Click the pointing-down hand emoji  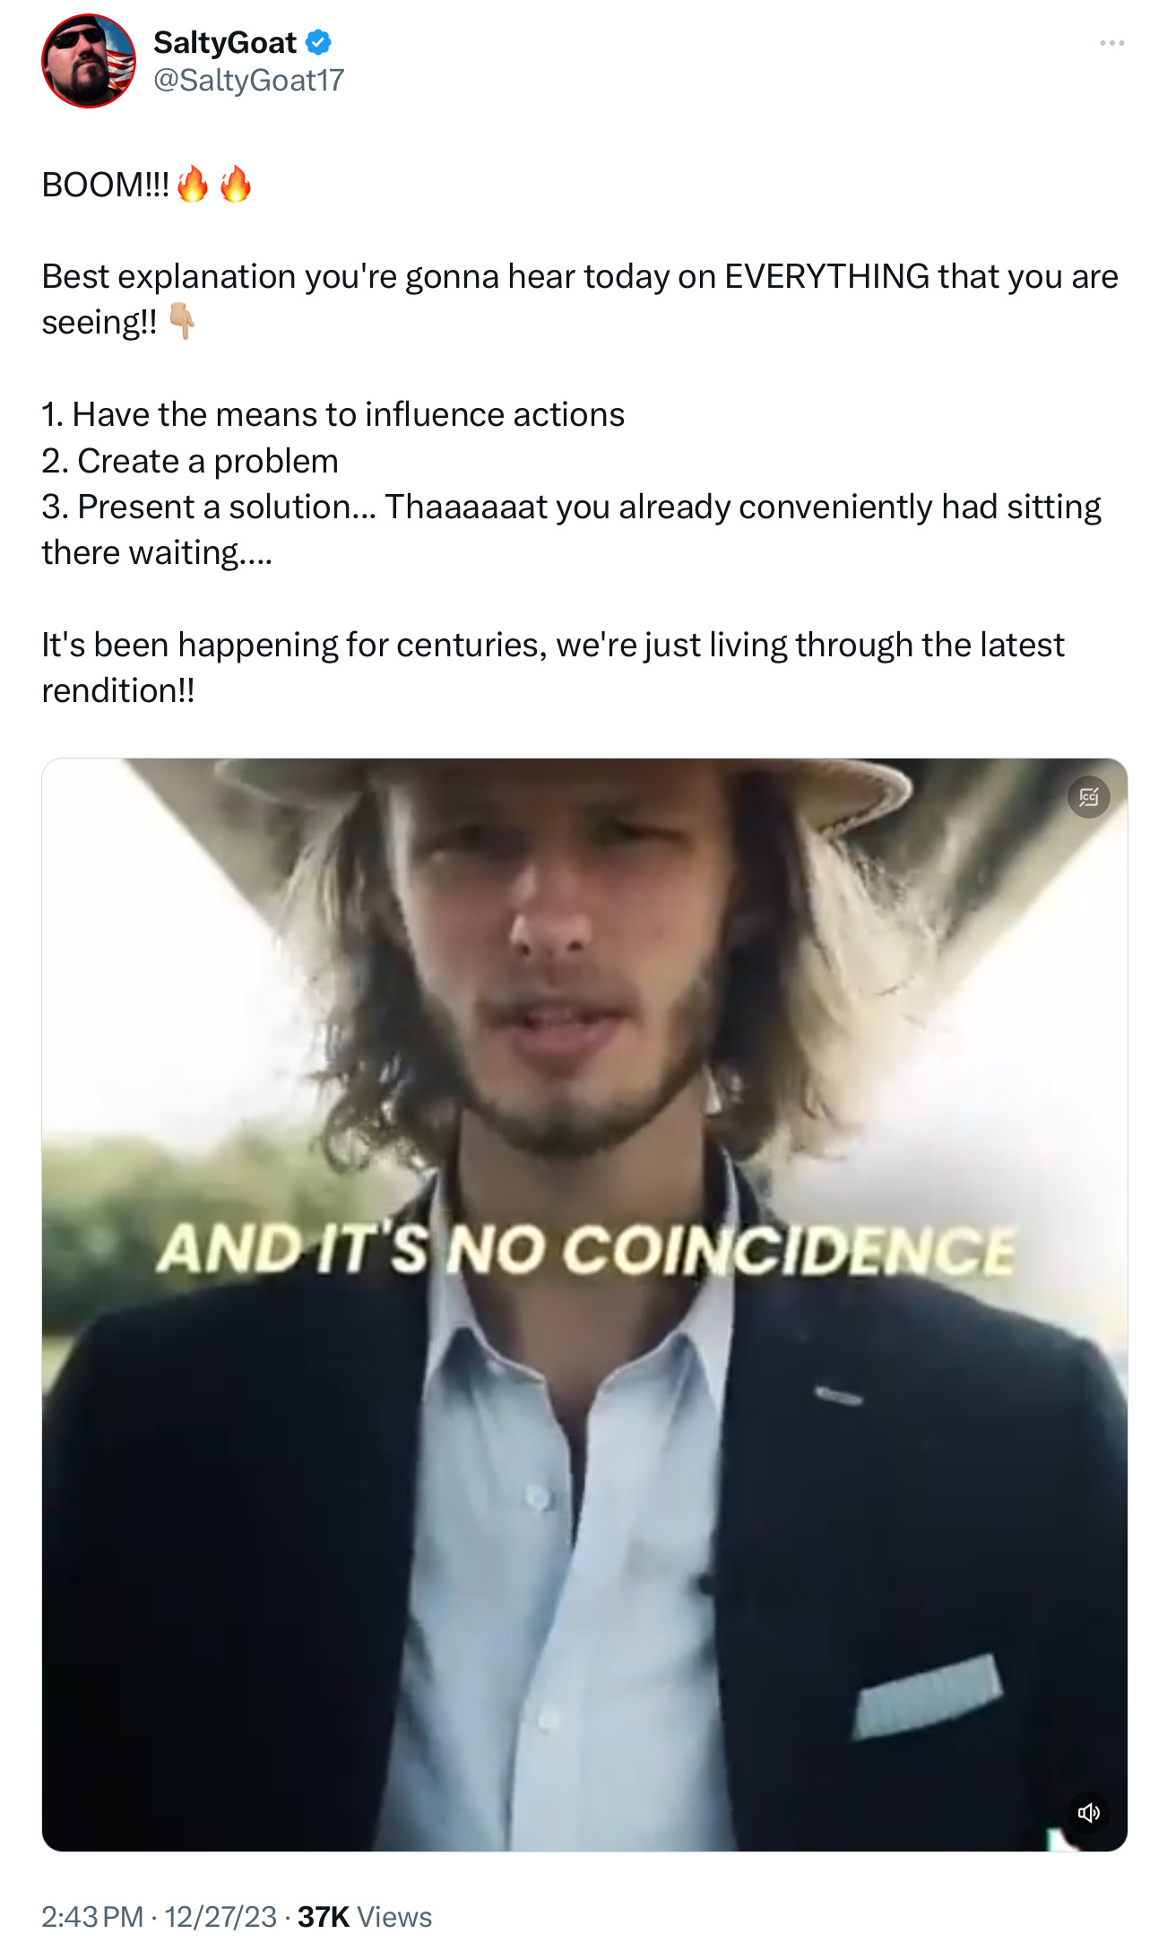182,321
